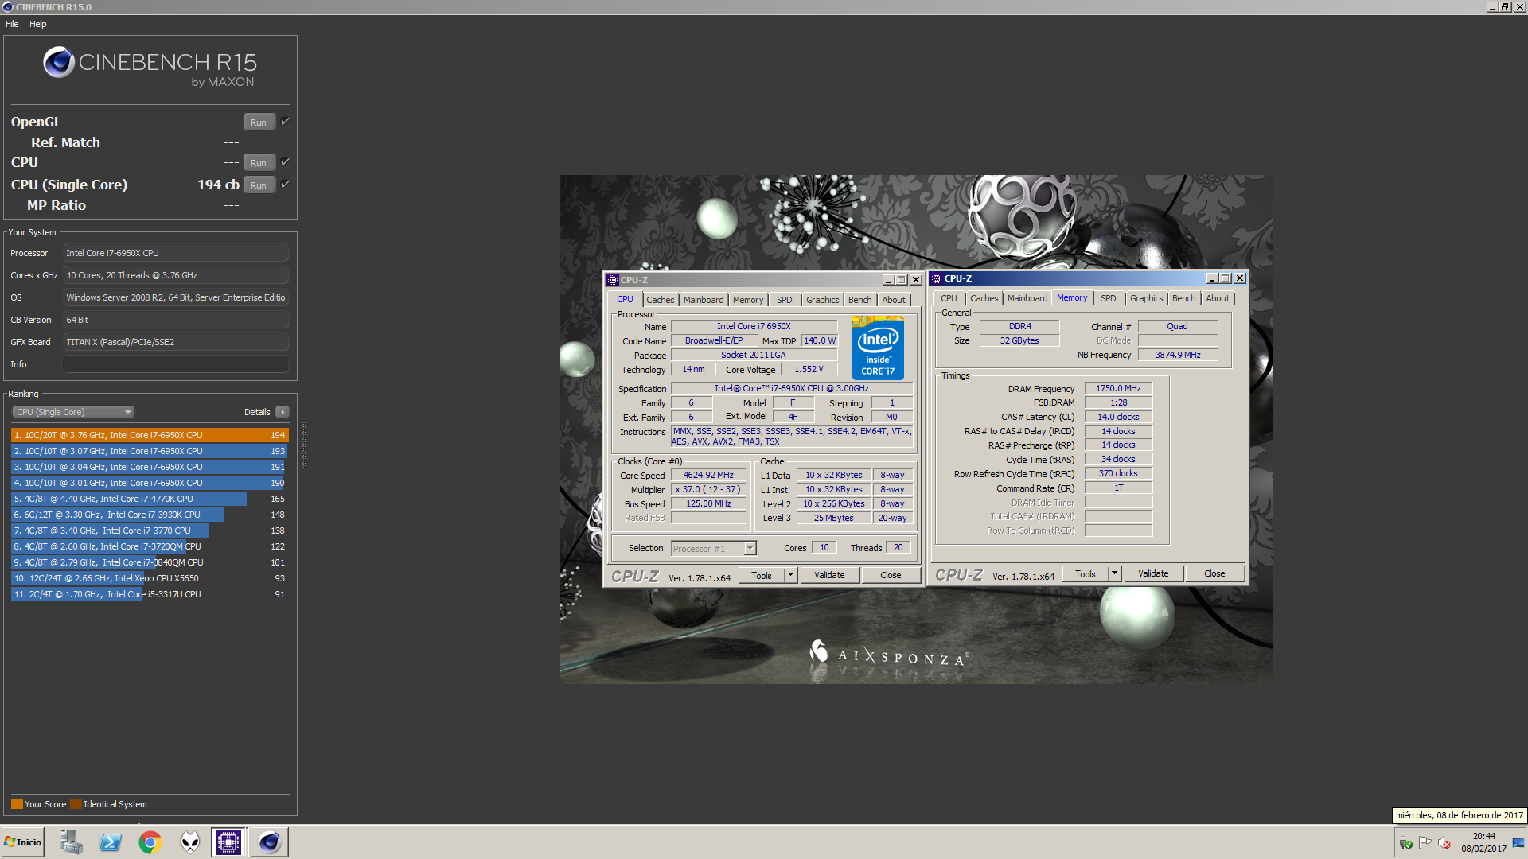Click the Intel Core i7 logo in CPU-Z

click(x=878, y=348)
